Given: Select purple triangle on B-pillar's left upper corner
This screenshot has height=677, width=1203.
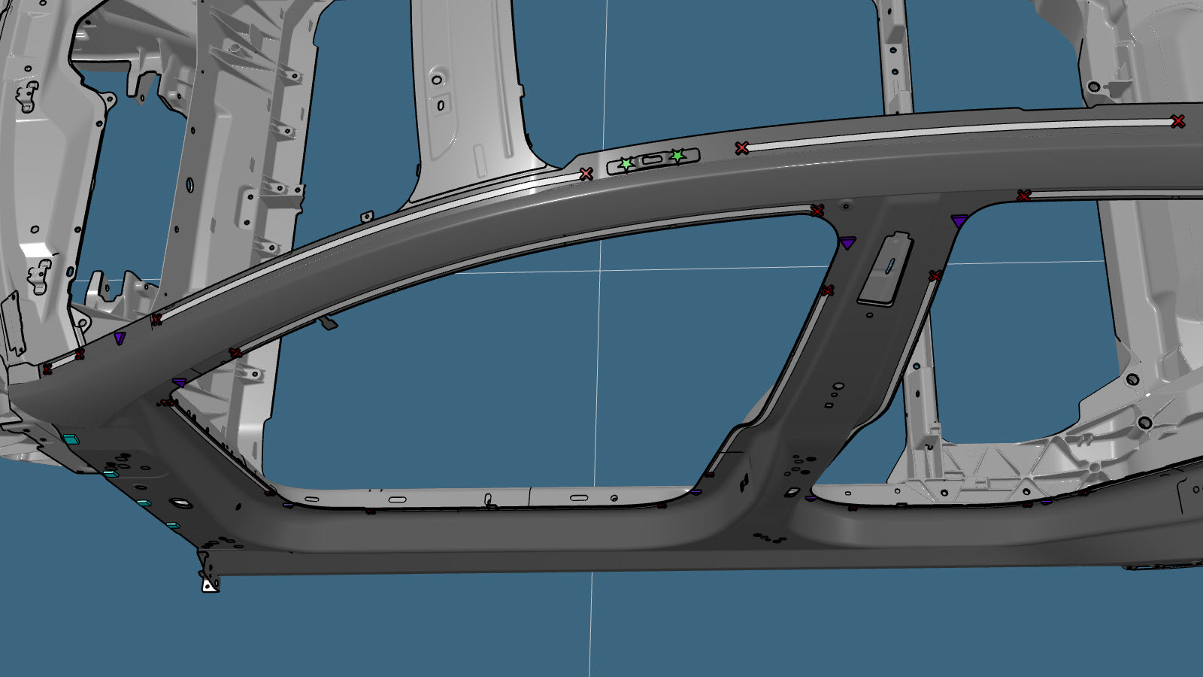Looking at the screenshot, I should [x=847, y=242].
